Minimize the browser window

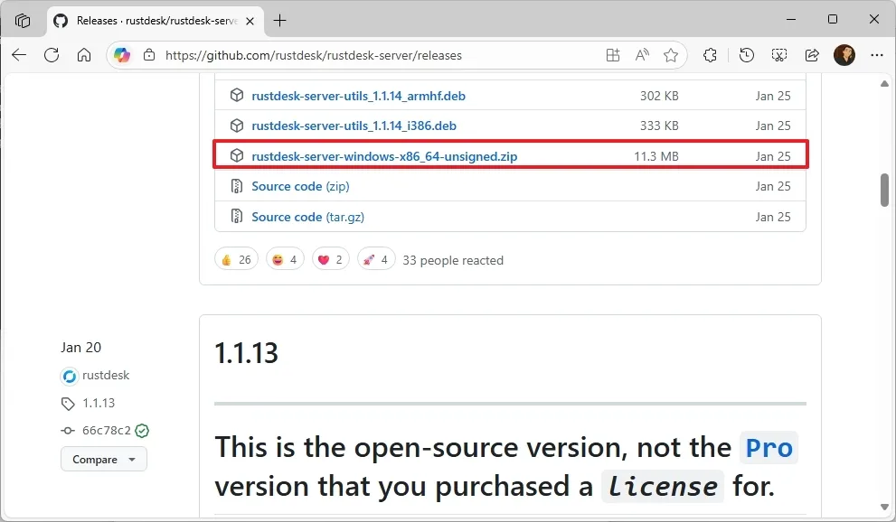791,19
